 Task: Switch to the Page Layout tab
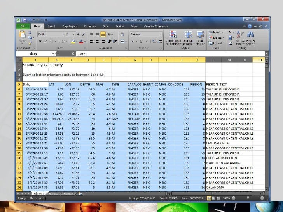[70, 26]
